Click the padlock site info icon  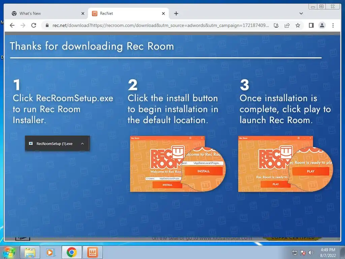click(47, 25)
